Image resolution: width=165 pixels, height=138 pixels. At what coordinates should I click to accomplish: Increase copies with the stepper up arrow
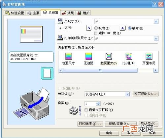coord(98,103)
